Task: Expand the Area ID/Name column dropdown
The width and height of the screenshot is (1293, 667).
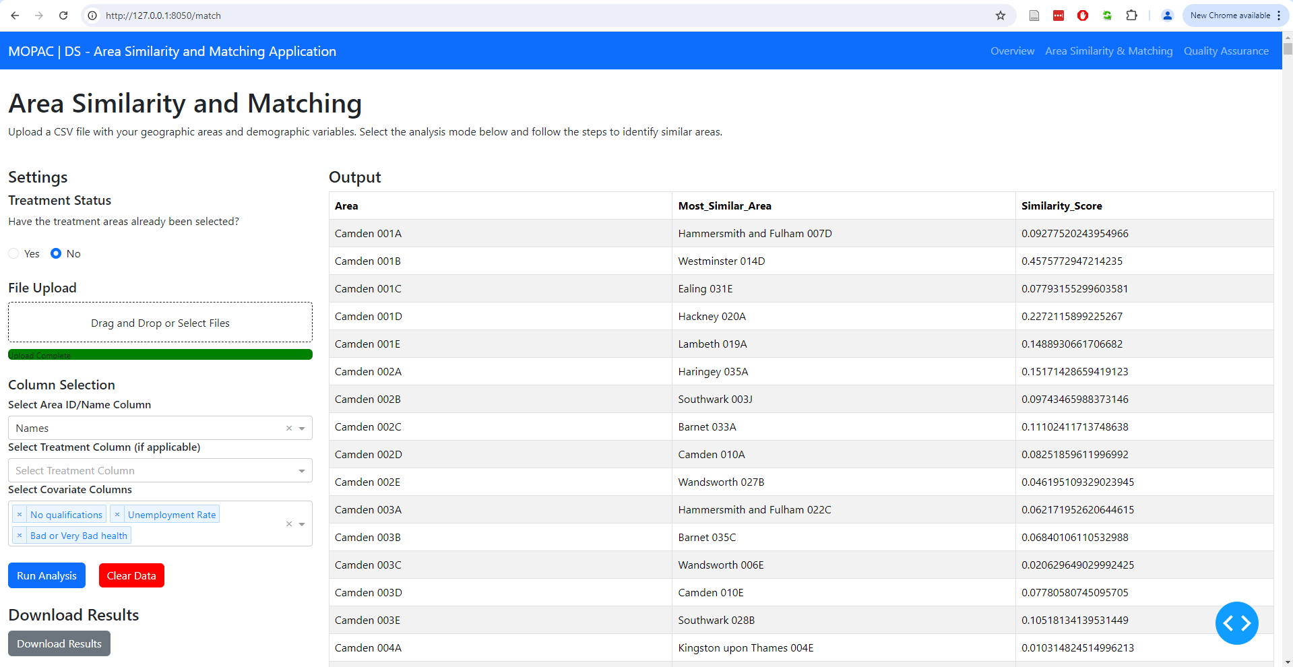Action: point(302,428)
